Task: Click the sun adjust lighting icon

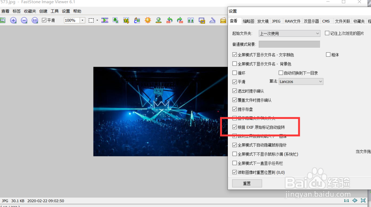Action: coord(148,20)
